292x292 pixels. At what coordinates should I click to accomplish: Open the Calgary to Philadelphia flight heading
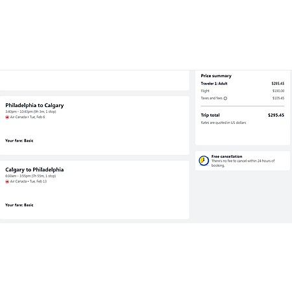pyautogui.click(x=34, y=170)
